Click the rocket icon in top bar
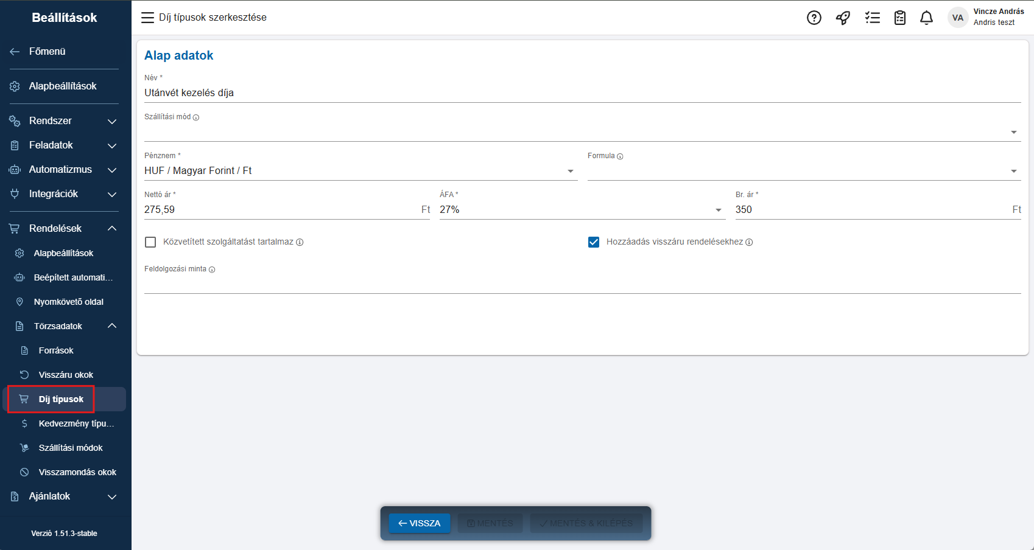This screenshot has height=550, width=1034. pyautogui.click(x=843, y=18)
